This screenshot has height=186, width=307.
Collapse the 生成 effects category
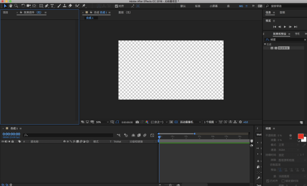click(x=265, y=44)
